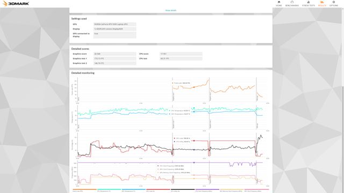Toggle the red GPU Load legend entry
Screen dimensions: 344x193
(158, 190)
